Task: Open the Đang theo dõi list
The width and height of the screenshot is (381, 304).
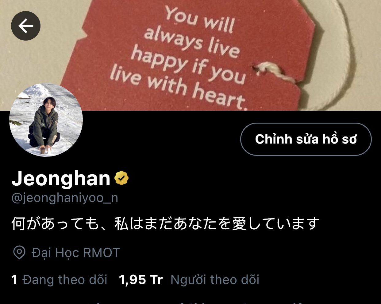Action: [x=65, y=280]
